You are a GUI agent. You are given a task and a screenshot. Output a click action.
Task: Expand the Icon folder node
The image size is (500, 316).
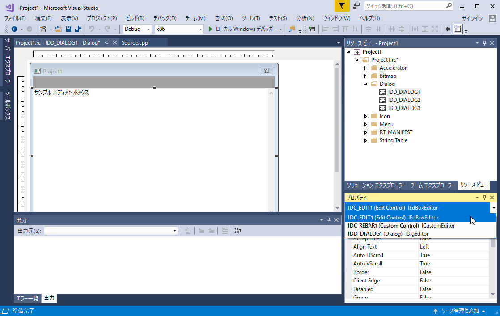[x=365, y=116]
